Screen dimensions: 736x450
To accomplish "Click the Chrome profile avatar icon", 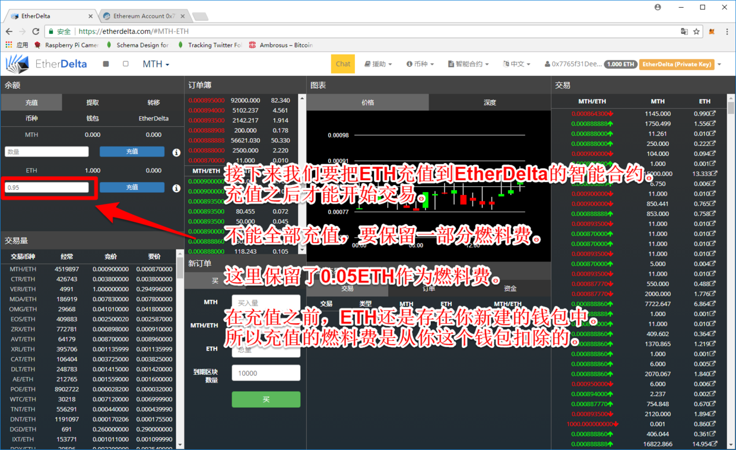I will [x=658, y=7].
